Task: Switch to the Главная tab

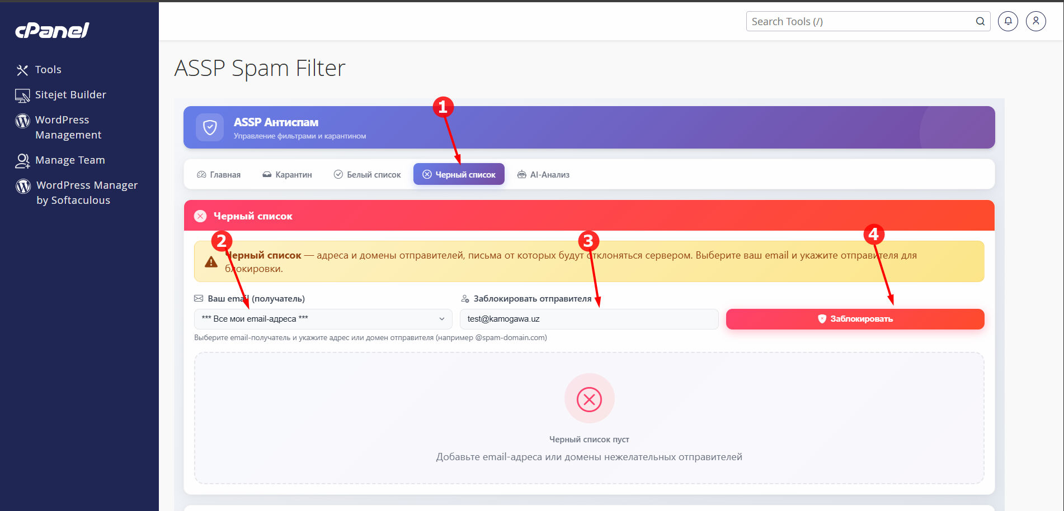Action: [219, 174]
